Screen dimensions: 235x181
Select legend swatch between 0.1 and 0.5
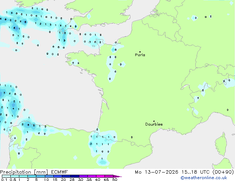tap(6, 176)
